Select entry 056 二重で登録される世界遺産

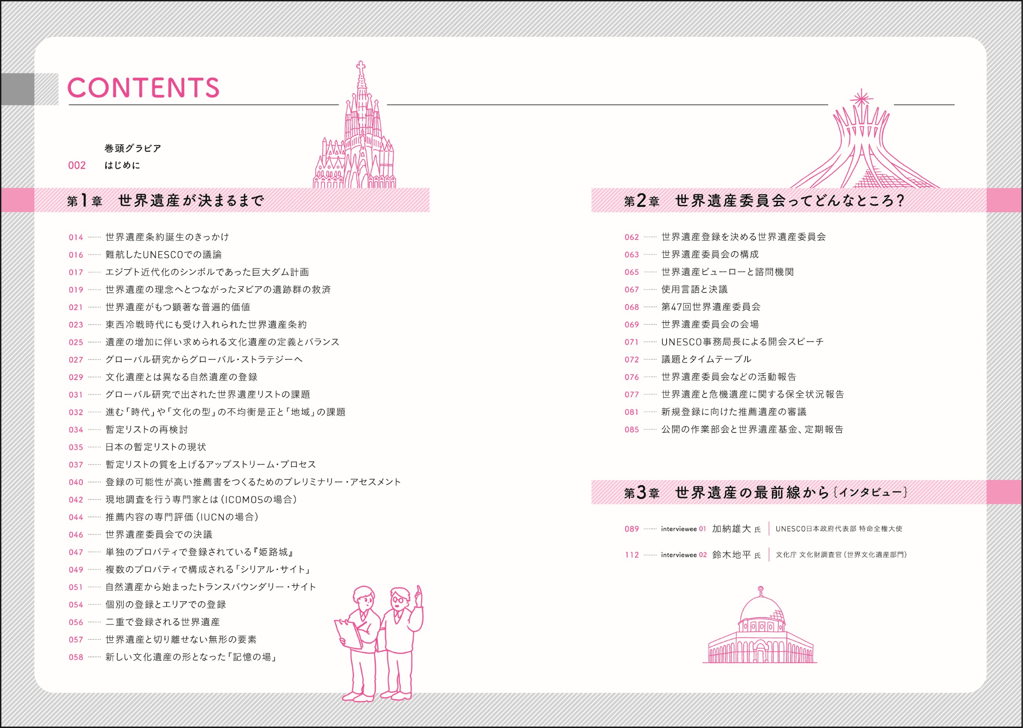pyautogui.click(x=144, y=622)
